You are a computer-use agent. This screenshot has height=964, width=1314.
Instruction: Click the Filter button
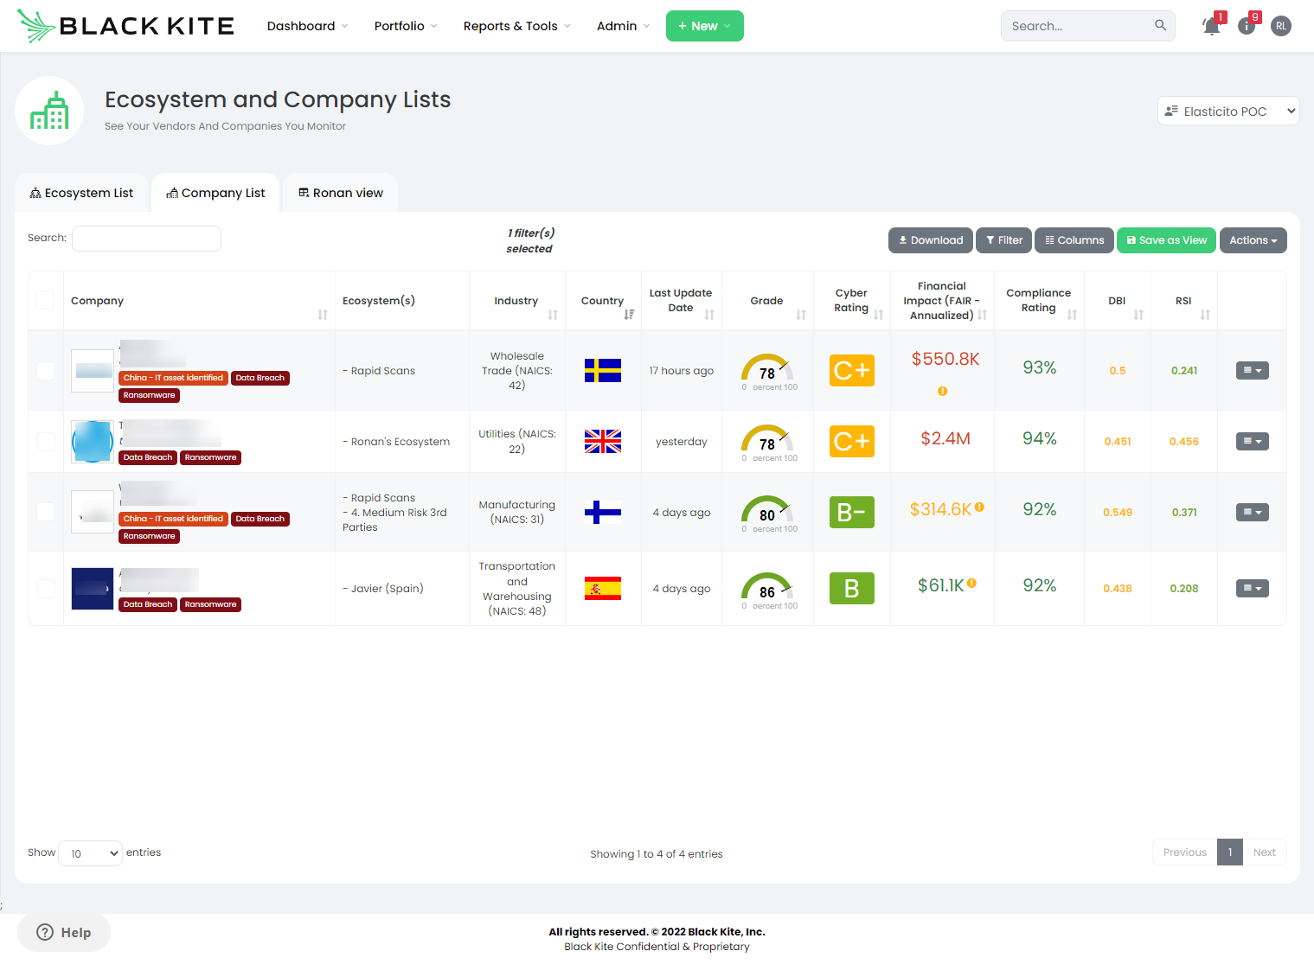[x=1003, y=240]
